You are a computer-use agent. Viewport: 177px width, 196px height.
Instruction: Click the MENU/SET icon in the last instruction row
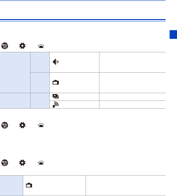pos(5,163)
